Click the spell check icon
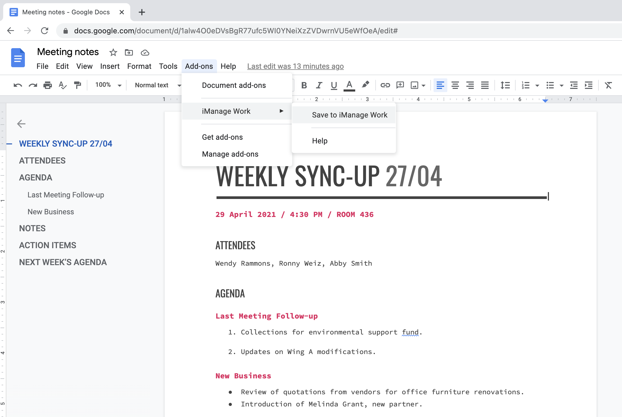This screenshot has width=622, height=417. [62, 85]
